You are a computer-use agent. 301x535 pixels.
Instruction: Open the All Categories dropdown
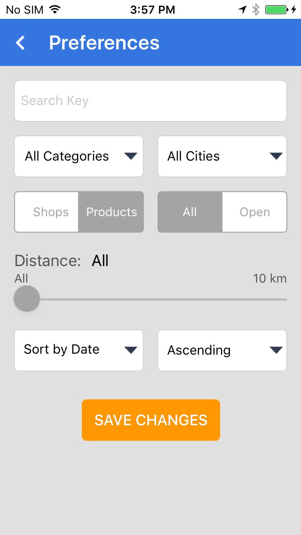click(79, 156)
